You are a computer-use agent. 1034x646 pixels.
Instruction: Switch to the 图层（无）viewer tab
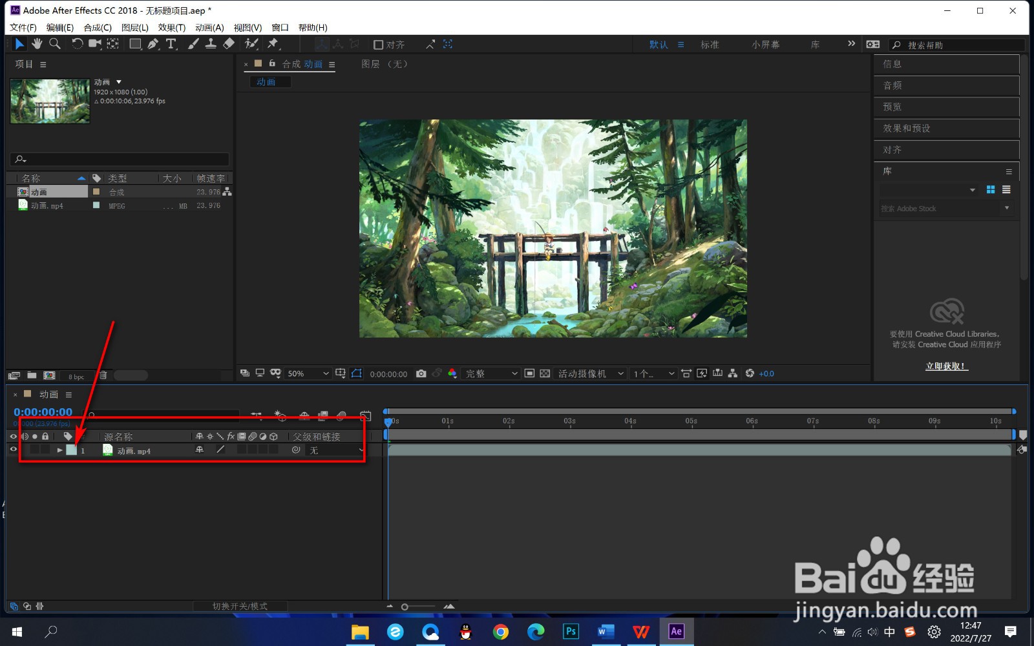point(385,64)
